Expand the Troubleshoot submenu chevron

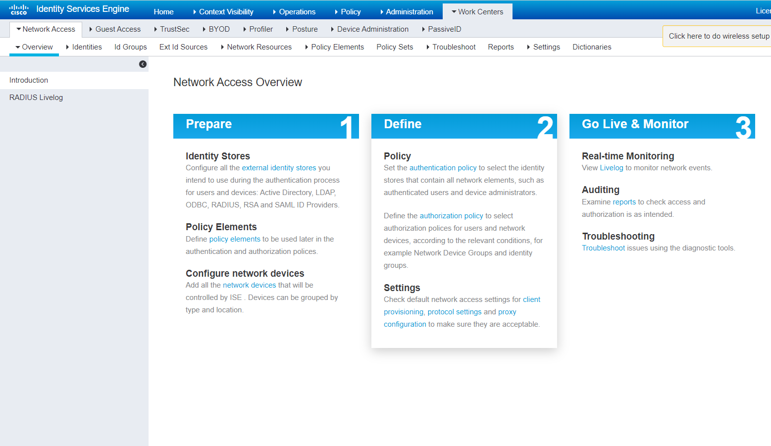coord(429,47)
